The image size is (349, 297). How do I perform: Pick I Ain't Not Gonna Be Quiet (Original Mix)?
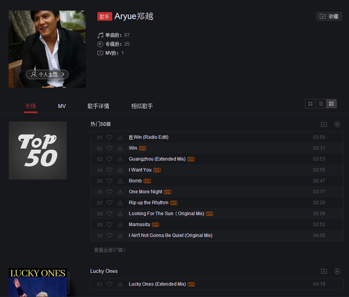(x=171, y=235)
